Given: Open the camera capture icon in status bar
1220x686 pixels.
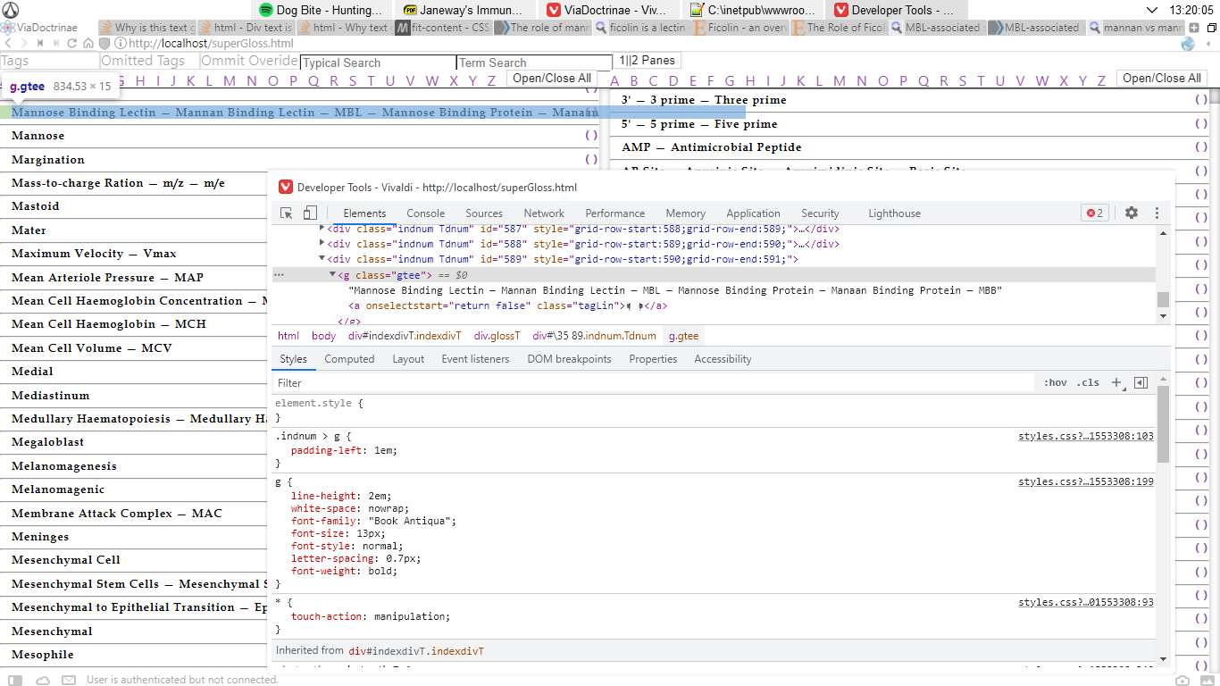Looking at the screenshot, I should [x=1182, y=680].
